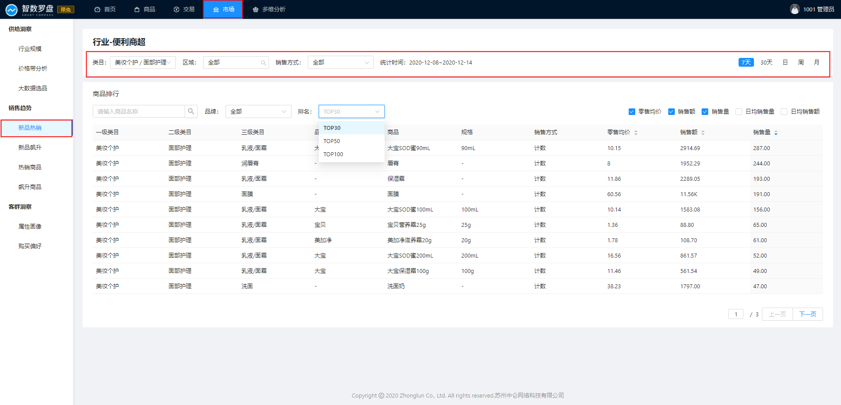Viewport: 841px width, 405px height.
Task: Expand the 销售方式 dropdown
Action: pyautogui.click(x=340, y=62)
